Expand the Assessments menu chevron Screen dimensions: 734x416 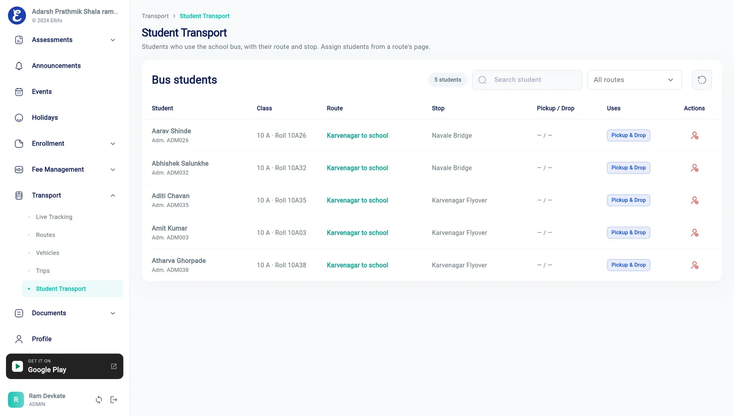pos(113,40)
